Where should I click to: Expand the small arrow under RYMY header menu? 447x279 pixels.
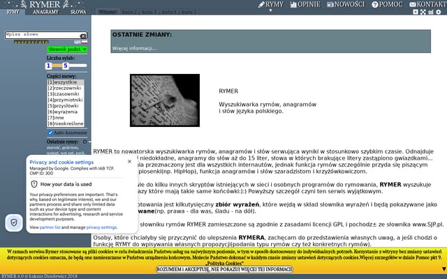coord(270,10)
